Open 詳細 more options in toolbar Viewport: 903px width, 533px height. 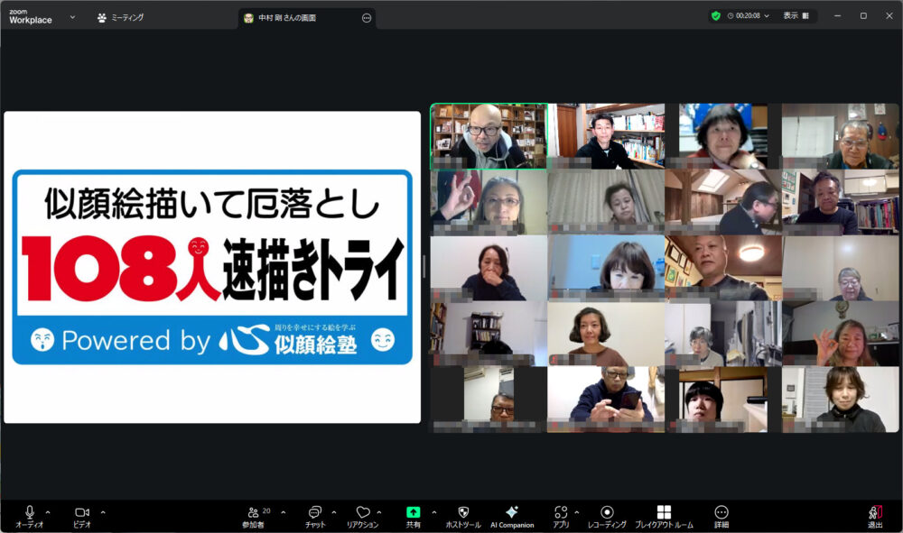click(721, 512)
